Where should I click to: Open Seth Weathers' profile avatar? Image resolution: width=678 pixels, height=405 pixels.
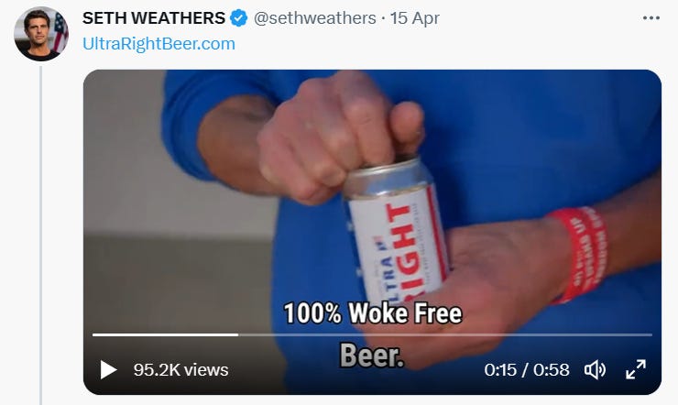(x=41, y=34)
